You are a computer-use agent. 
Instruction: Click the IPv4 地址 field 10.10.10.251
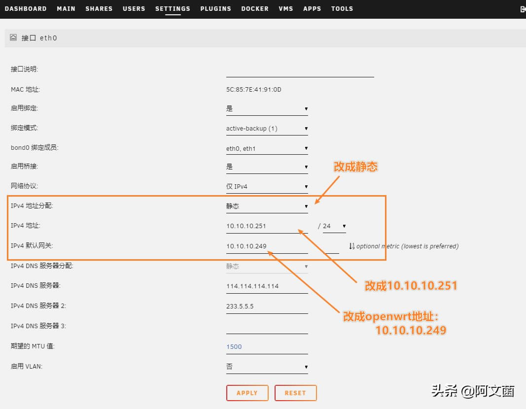click(267, 226)
